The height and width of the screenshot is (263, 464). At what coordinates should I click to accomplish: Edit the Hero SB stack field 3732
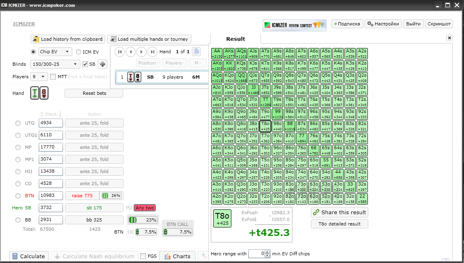[x=50, y=207]
